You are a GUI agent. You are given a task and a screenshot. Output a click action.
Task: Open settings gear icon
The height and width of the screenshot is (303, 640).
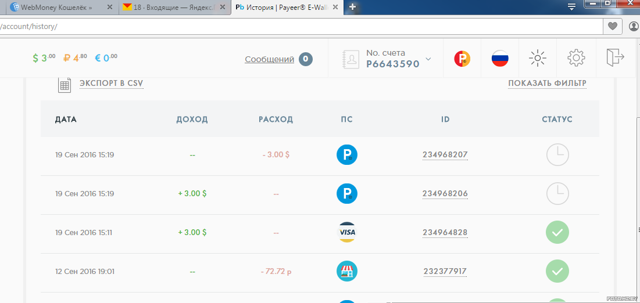(576, 58)
